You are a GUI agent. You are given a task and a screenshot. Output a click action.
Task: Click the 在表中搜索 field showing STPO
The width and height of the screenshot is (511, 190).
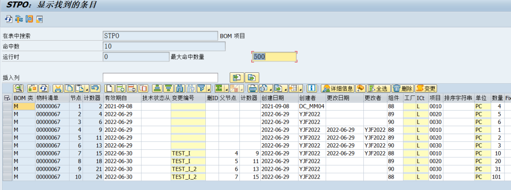click(x=160, y=36)
